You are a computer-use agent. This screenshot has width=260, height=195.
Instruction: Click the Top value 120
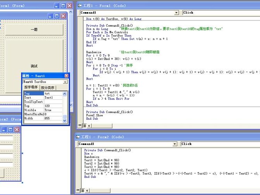pyautogui.click(x=53, y=106)
